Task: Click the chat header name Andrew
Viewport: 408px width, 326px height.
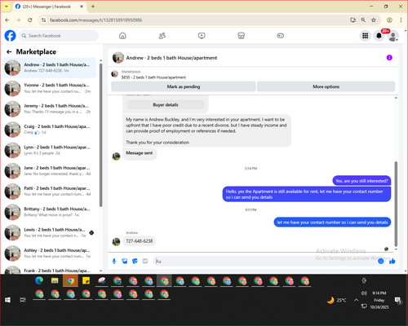Action: click(171, 58)
